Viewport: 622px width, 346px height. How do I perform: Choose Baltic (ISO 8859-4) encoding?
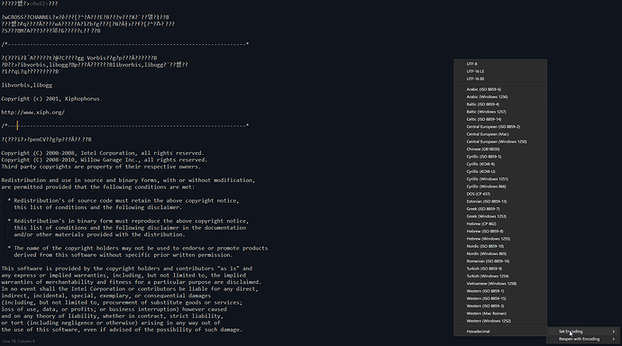click(x=500, y=105)
